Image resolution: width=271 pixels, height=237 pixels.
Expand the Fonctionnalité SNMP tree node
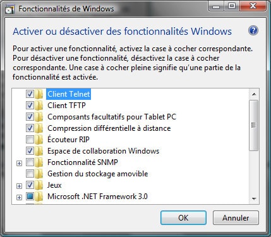coord(19,163)
